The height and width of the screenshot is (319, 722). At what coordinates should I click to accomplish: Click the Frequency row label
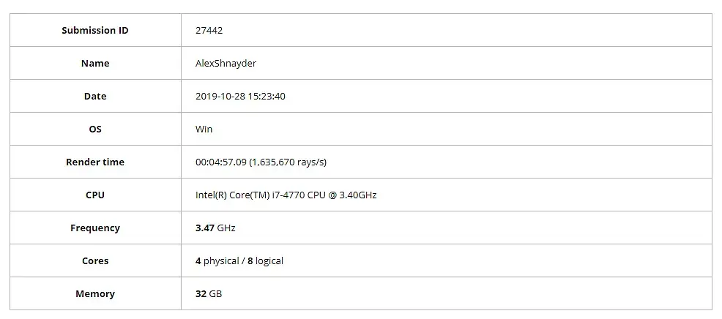pos(95,228)
